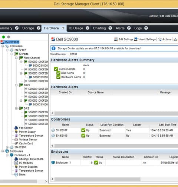Select Voltage Sensor gauge icon
This screenshot has height=187, width=178.
tap(16, 139)
